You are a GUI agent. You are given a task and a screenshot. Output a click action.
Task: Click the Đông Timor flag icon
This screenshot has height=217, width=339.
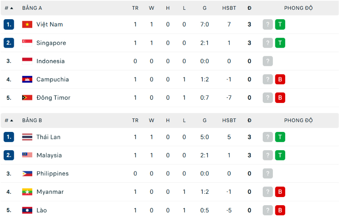tap(27, 98)
